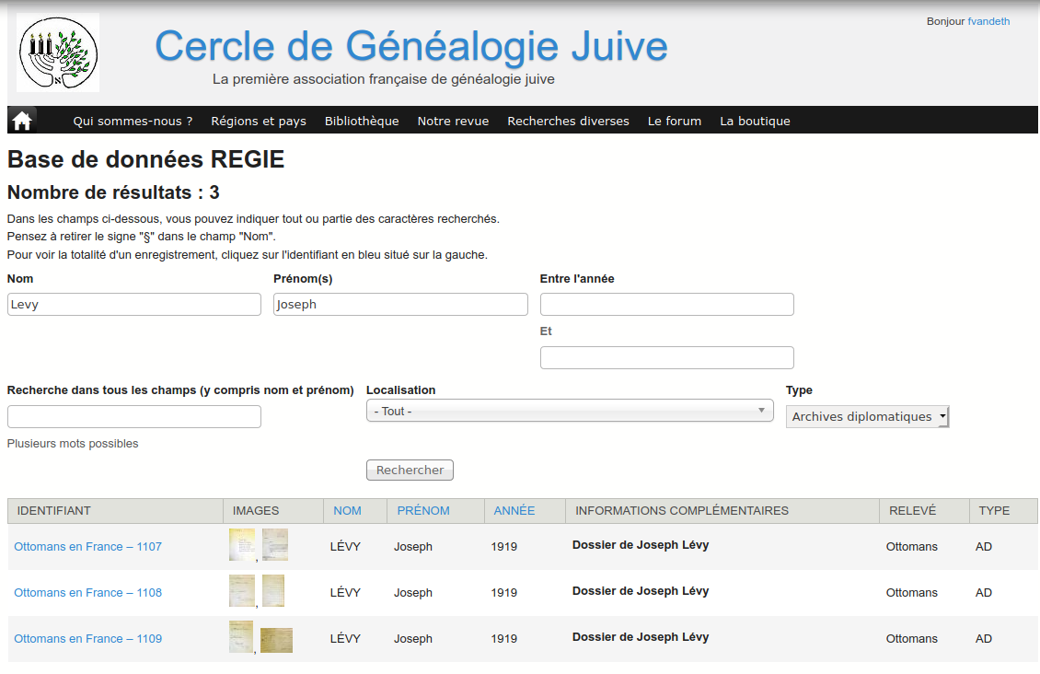This screenshot has height=674, width=1040.
Task: Open record Ottomans en France – 1109
Action: click(x=87, y=639)
